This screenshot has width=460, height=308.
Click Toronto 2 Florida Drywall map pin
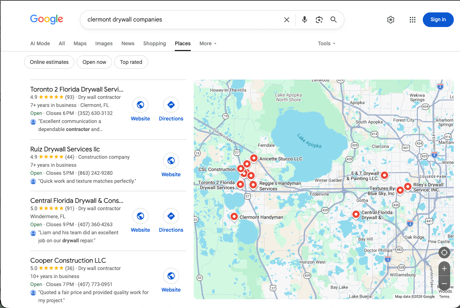click(x=240, y=184)
